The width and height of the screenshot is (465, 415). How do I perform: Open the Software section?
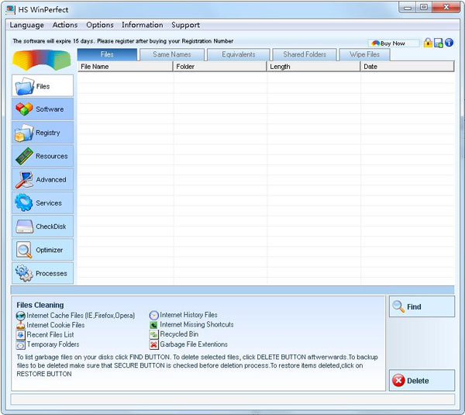[x=43, y=109]
